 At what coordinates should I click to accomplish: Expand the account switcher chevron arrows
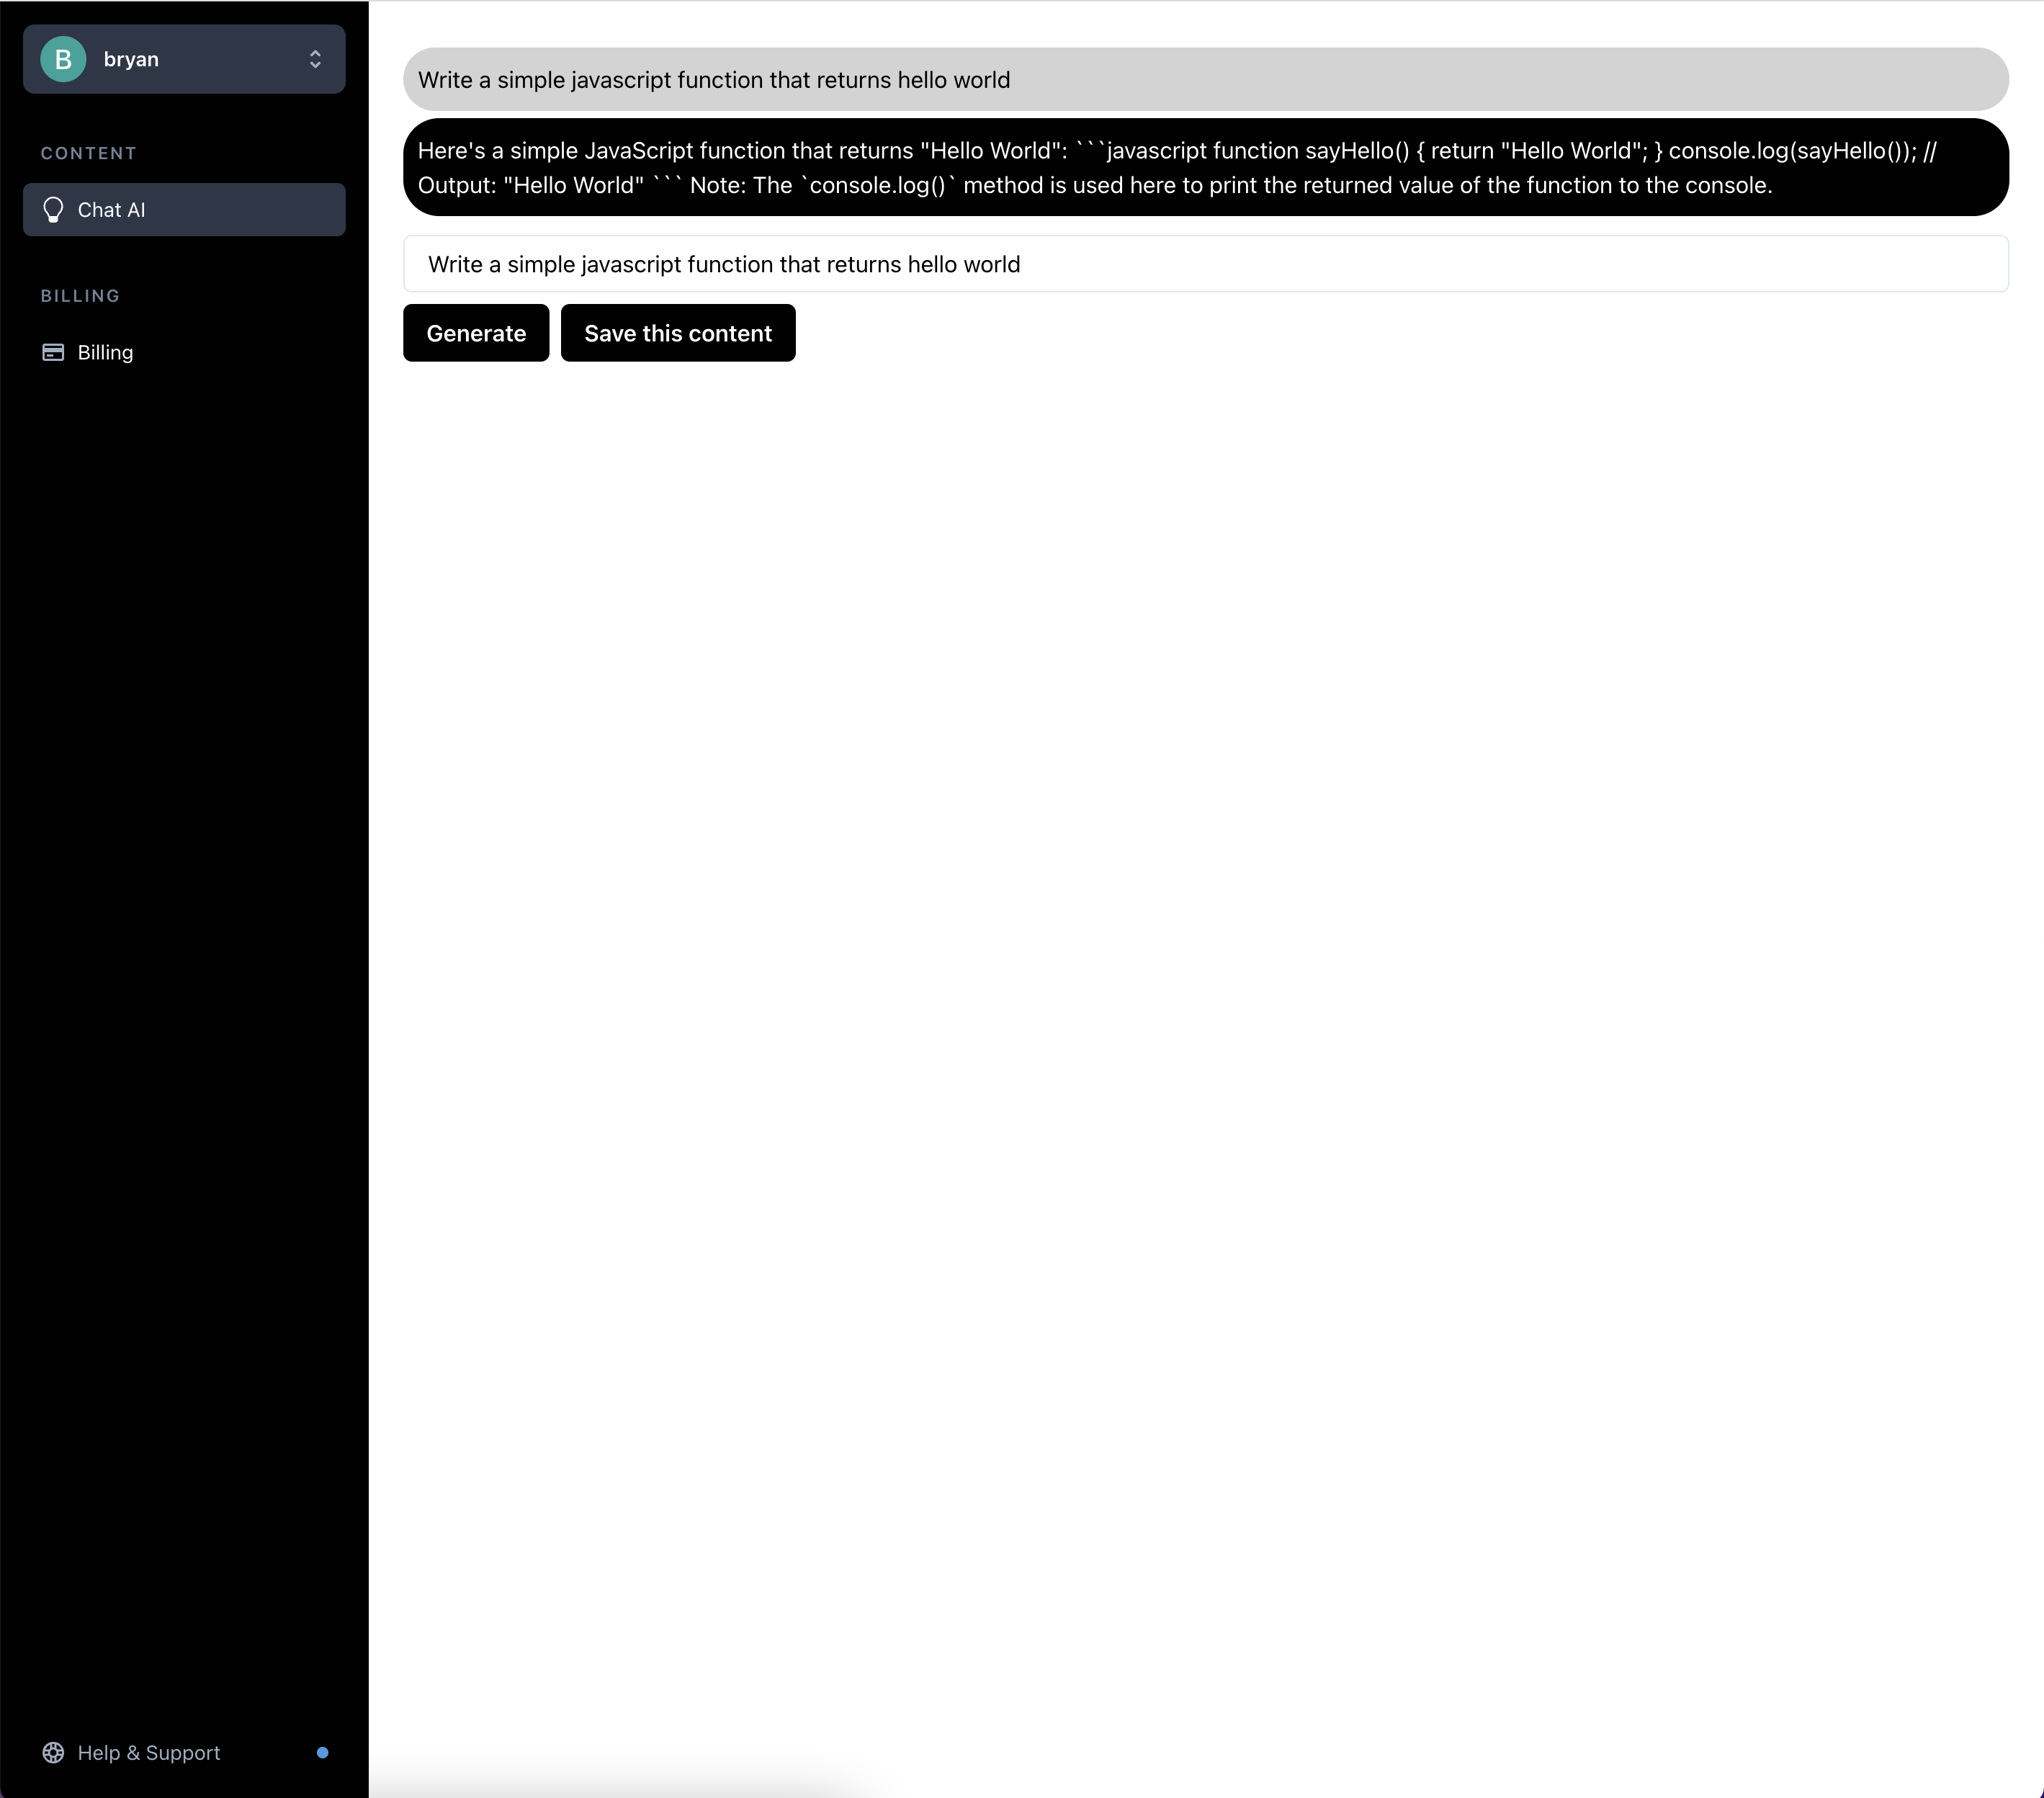click(315, 59)
